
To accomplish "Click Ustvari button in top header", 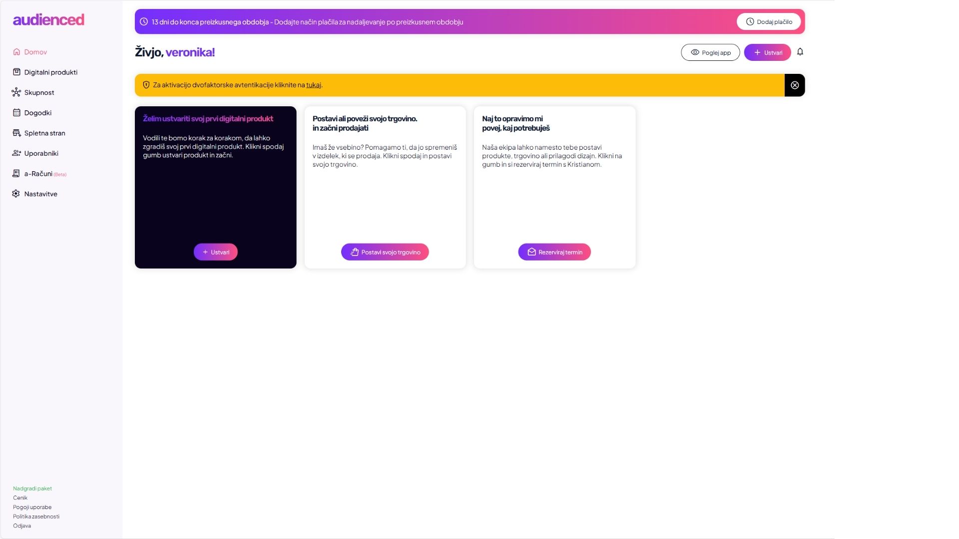I will point(767,52).
